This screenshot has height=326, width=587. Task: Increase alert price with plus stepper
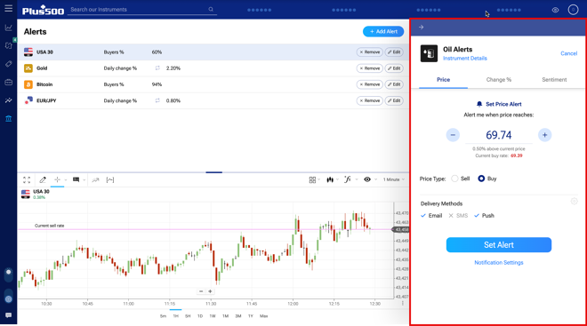point(544,135)
